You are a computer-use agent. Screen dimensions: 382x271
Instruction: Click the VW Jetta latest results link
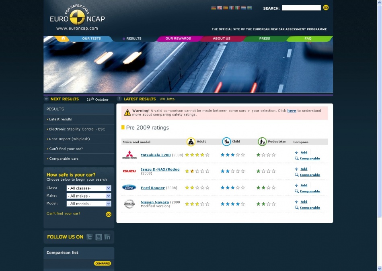click(167, 99)
